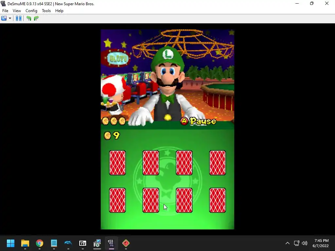The image size is (335, 251).
Task: Open the Notepad taskbar icon
Action: pos(54,243)
